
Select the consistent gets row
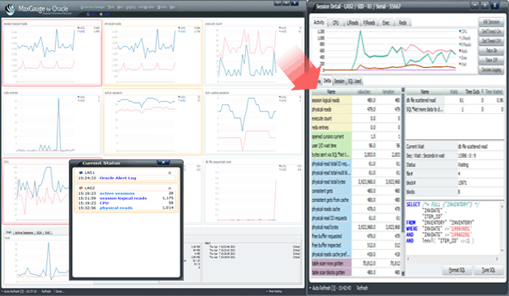tap(356, 191)
